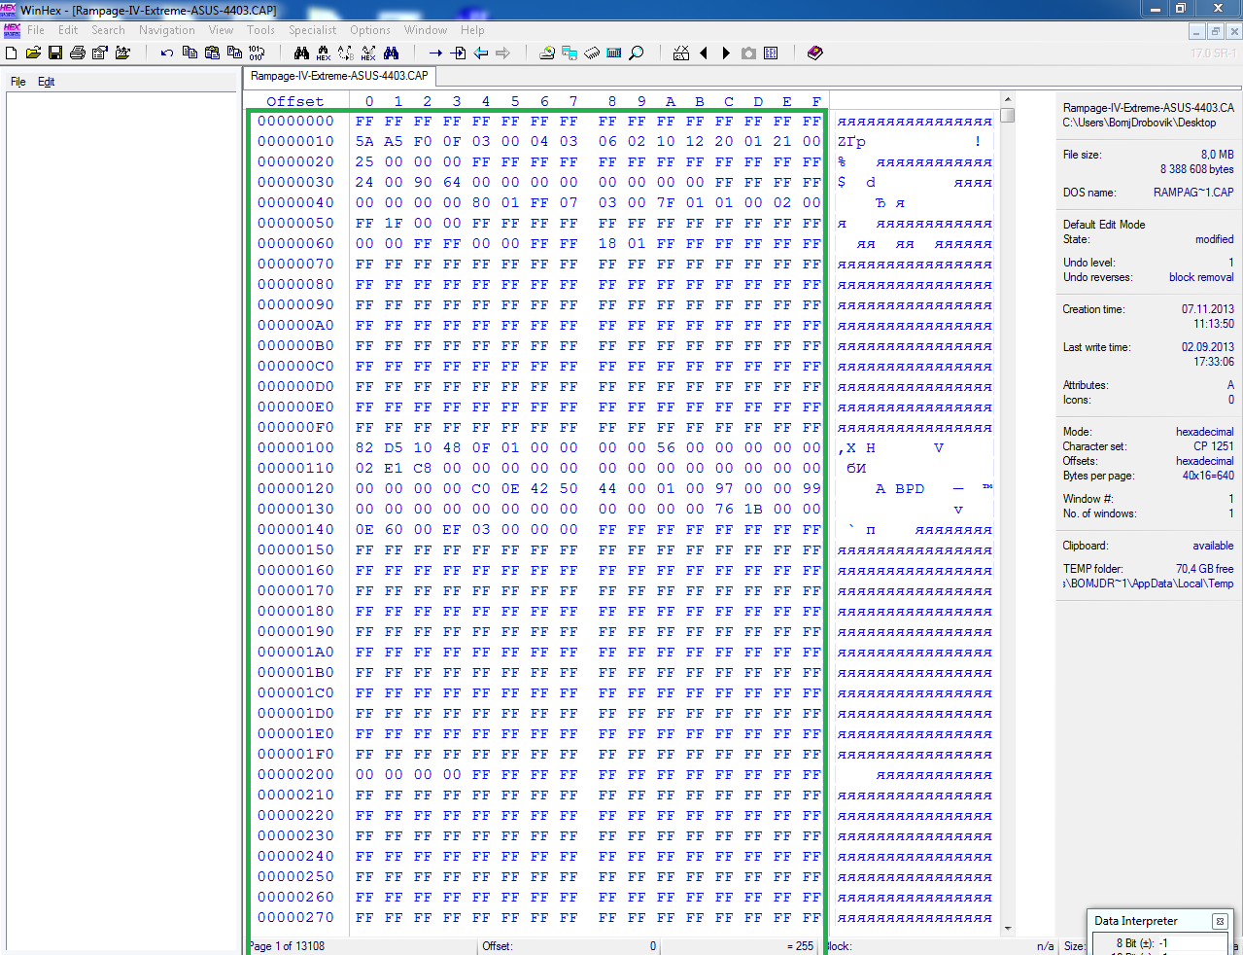Paste clipboard using toolbar icon
This screenshot has width=1243, height=955.
tap(212, 53)
